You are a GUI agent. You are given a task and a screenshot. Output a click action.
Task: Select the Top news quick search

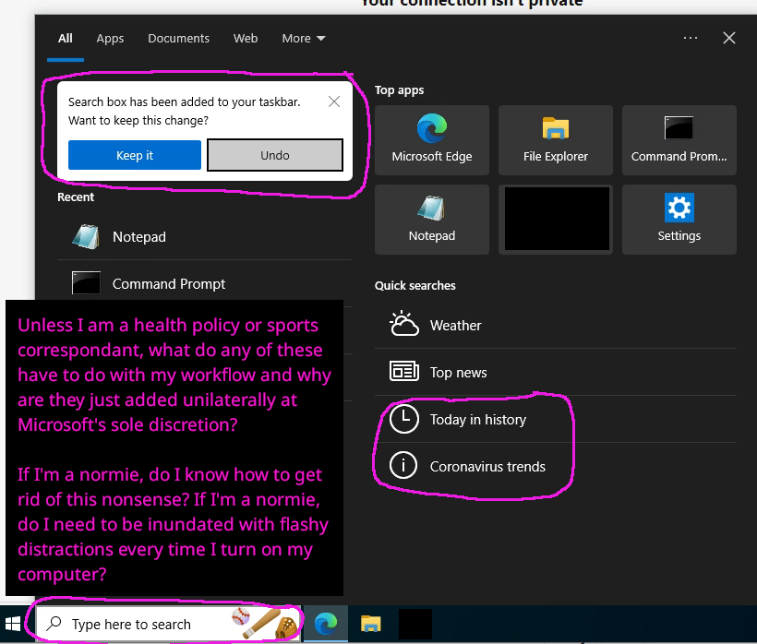coord(555,372)
